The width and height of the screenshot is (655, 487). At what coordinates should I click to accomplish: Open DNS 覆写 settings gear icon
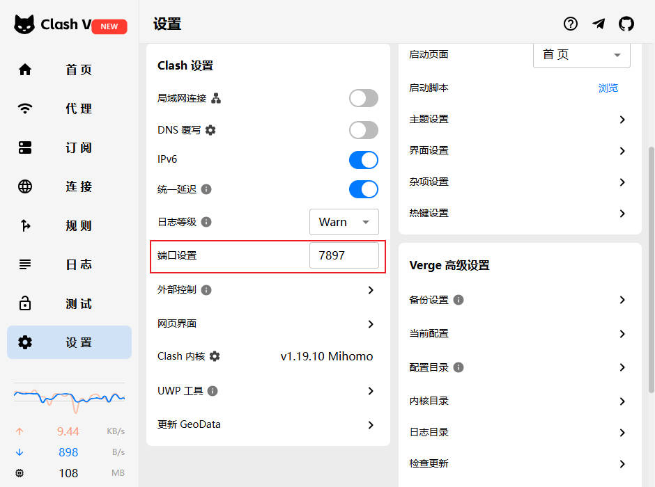209,130
